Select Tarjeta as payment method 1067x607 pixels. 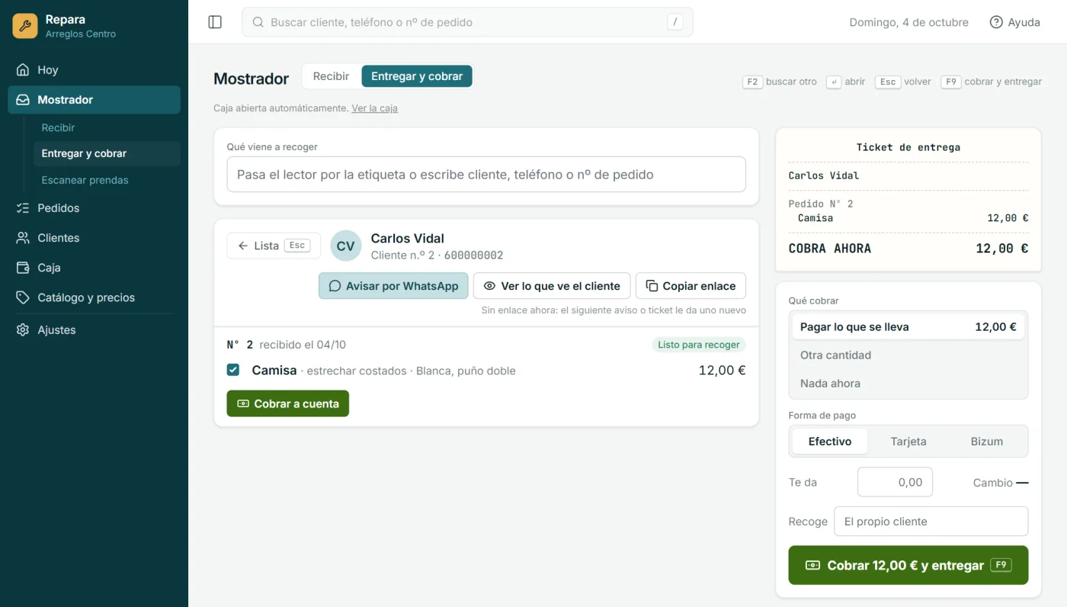(908, 442)
